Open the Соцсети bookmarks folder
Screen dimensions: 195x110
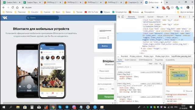33,12
